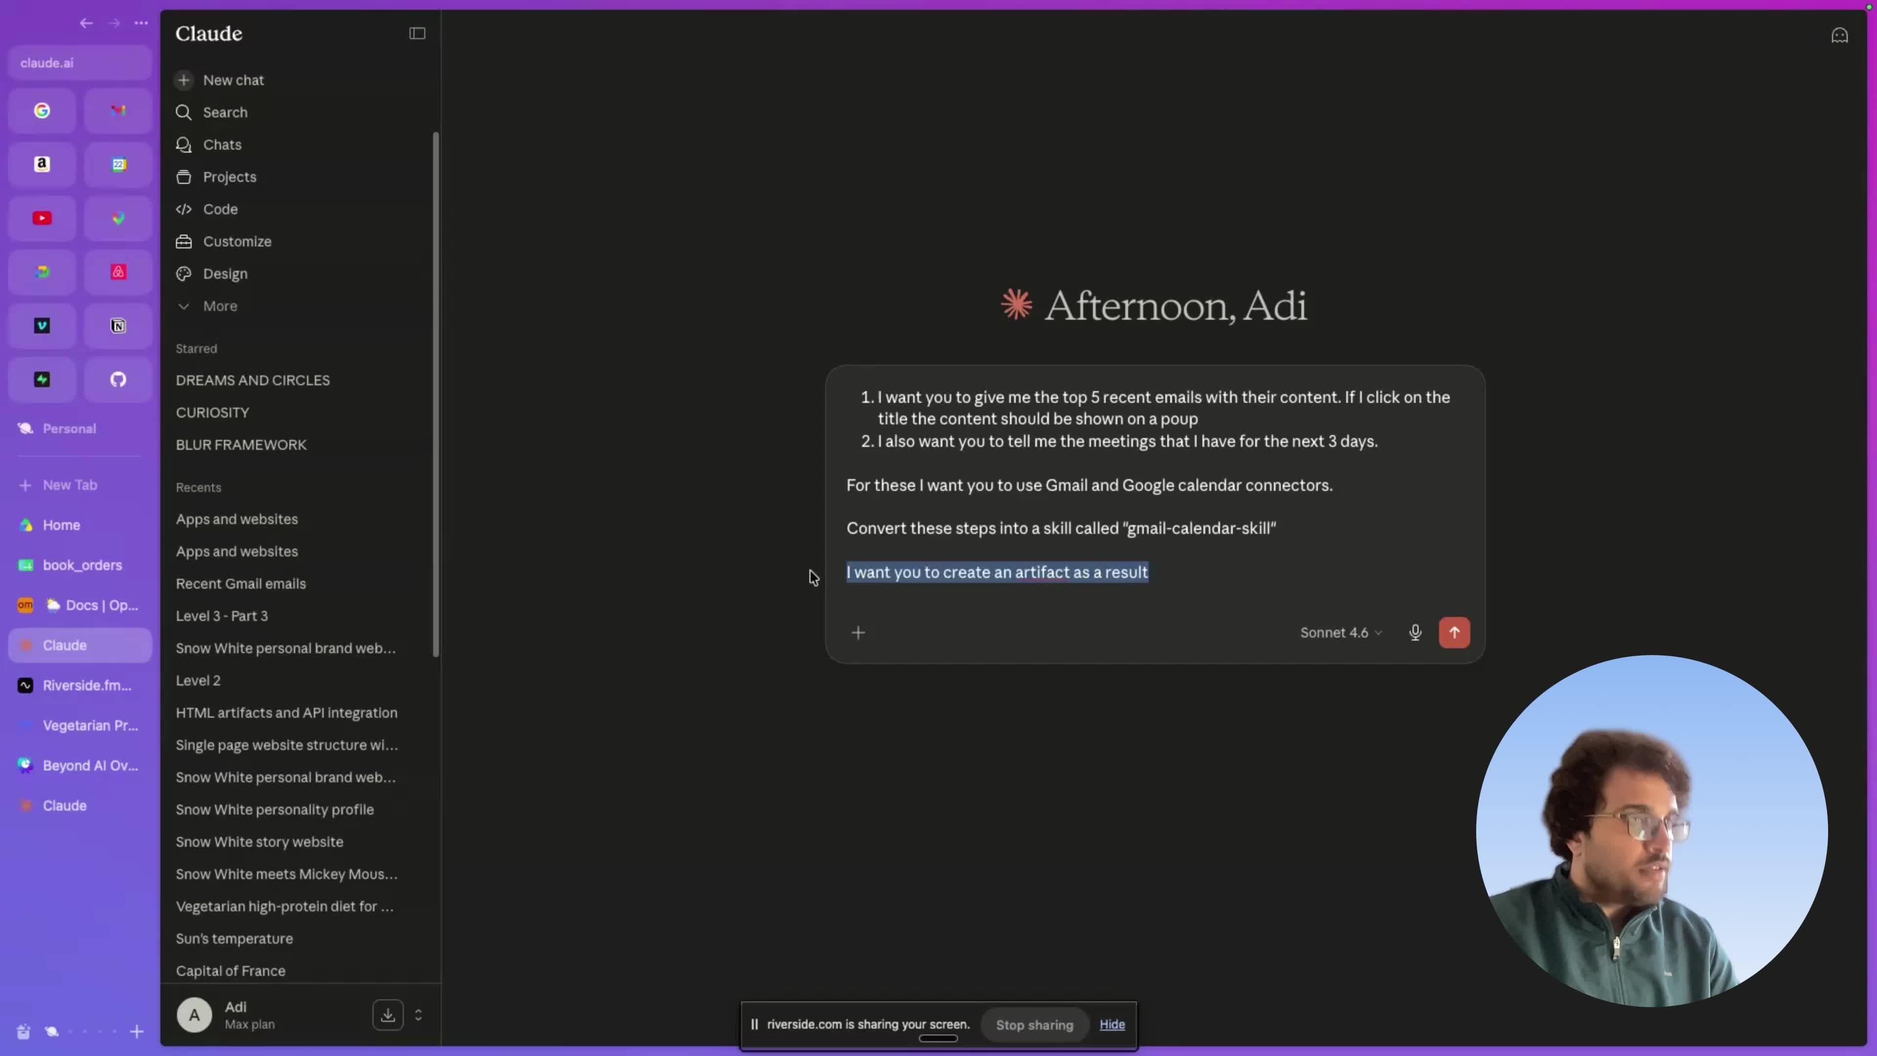Open the Notion pinned shortcut
Image resolution: width=1877 pixels, height=1056 pixels.
118,326
